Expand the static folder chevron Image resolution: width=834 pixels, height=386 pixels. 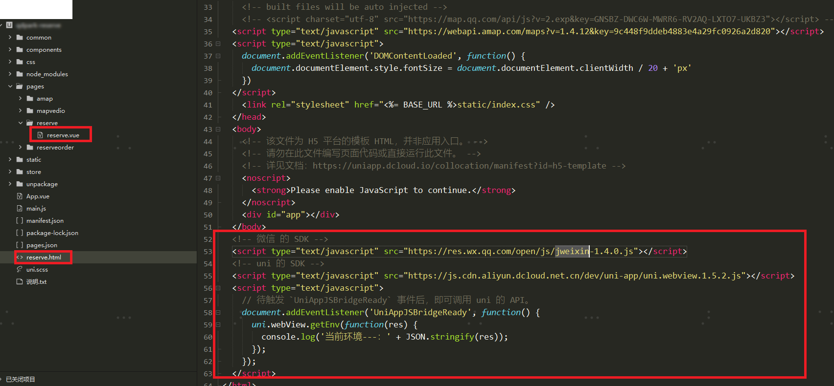[10, 159]
